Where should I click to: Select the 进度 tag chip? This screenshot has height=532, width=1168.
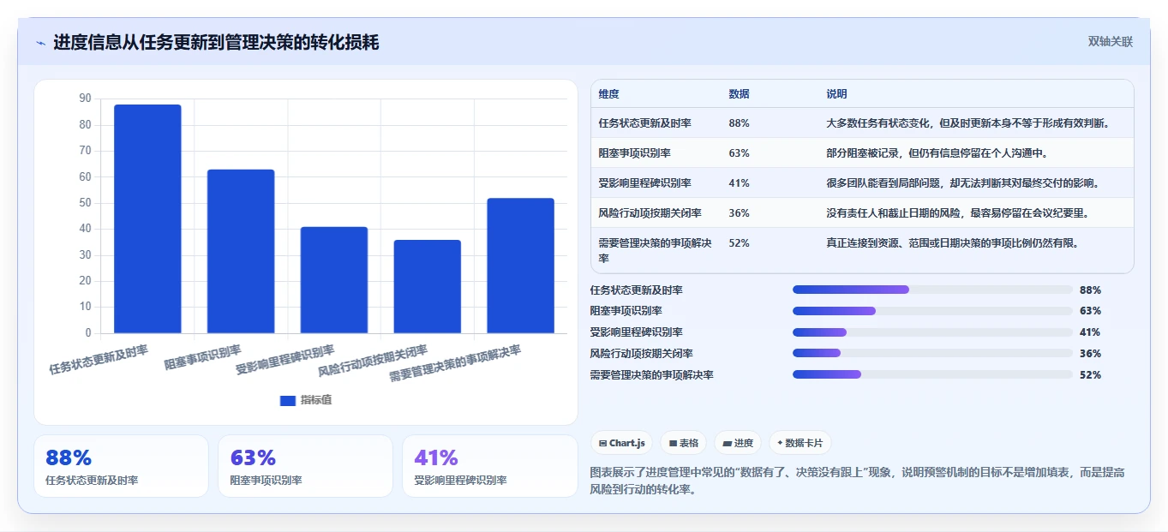pyautogui.click(x=738, y=443)
